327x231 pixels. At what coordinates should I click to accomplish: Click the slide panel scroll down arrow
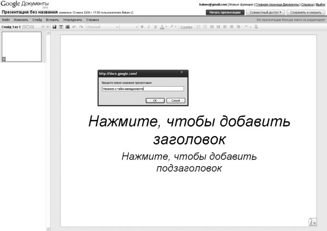[x=48, y=229]
